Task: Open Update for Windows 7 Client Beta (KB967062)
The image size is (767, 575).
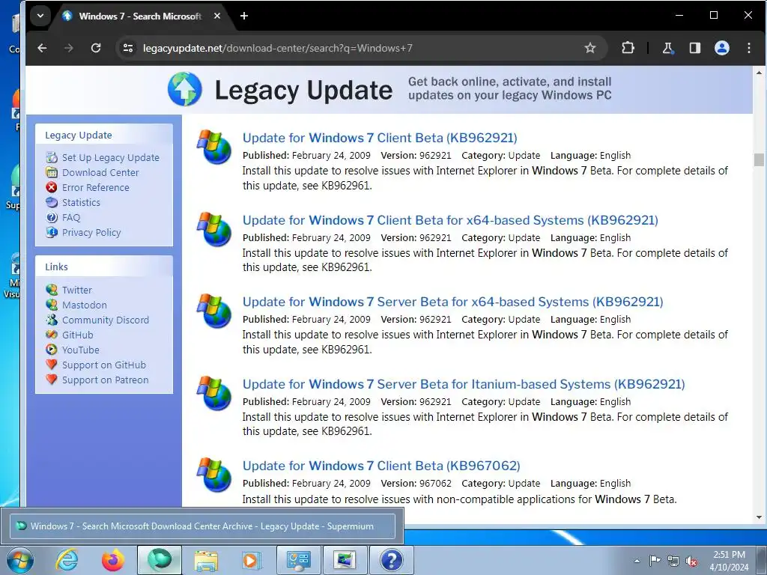Action: (381, 466)
